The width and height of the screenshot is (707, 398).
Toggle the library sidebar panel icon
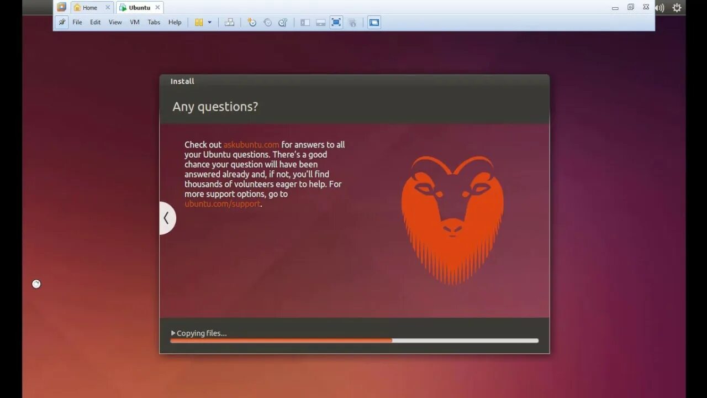305,22
